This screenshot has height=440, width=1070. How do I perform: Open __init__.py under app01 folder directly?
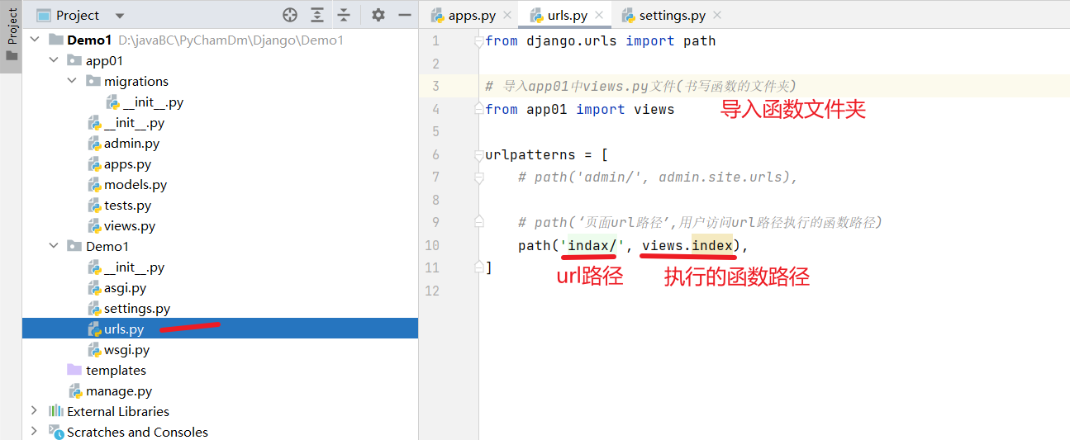coord(134,123)
